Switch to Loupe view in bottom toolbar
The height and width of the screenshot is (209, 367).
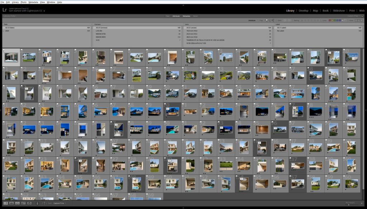pyautogui.click(x=11, y=203)
